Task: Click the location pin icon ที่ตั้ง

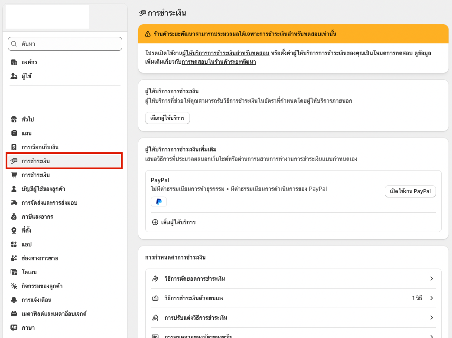Action: tap(14, 230)
